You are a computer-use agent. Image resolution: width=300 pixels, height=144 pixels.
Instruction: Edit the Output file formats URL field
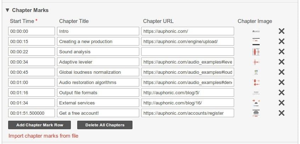coord(187,92)
